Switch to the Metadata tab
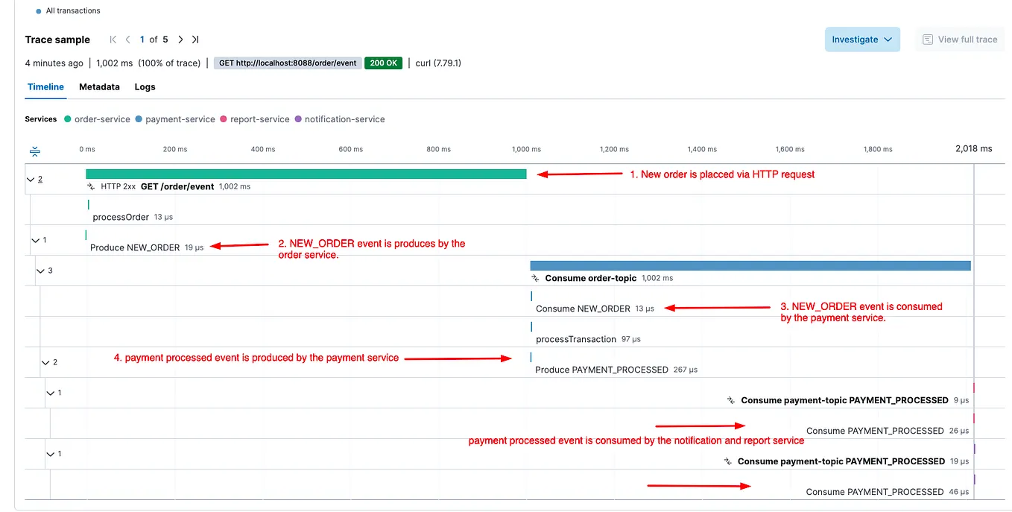The height and width of the screenshot is (512, 1012). point(99,87)
